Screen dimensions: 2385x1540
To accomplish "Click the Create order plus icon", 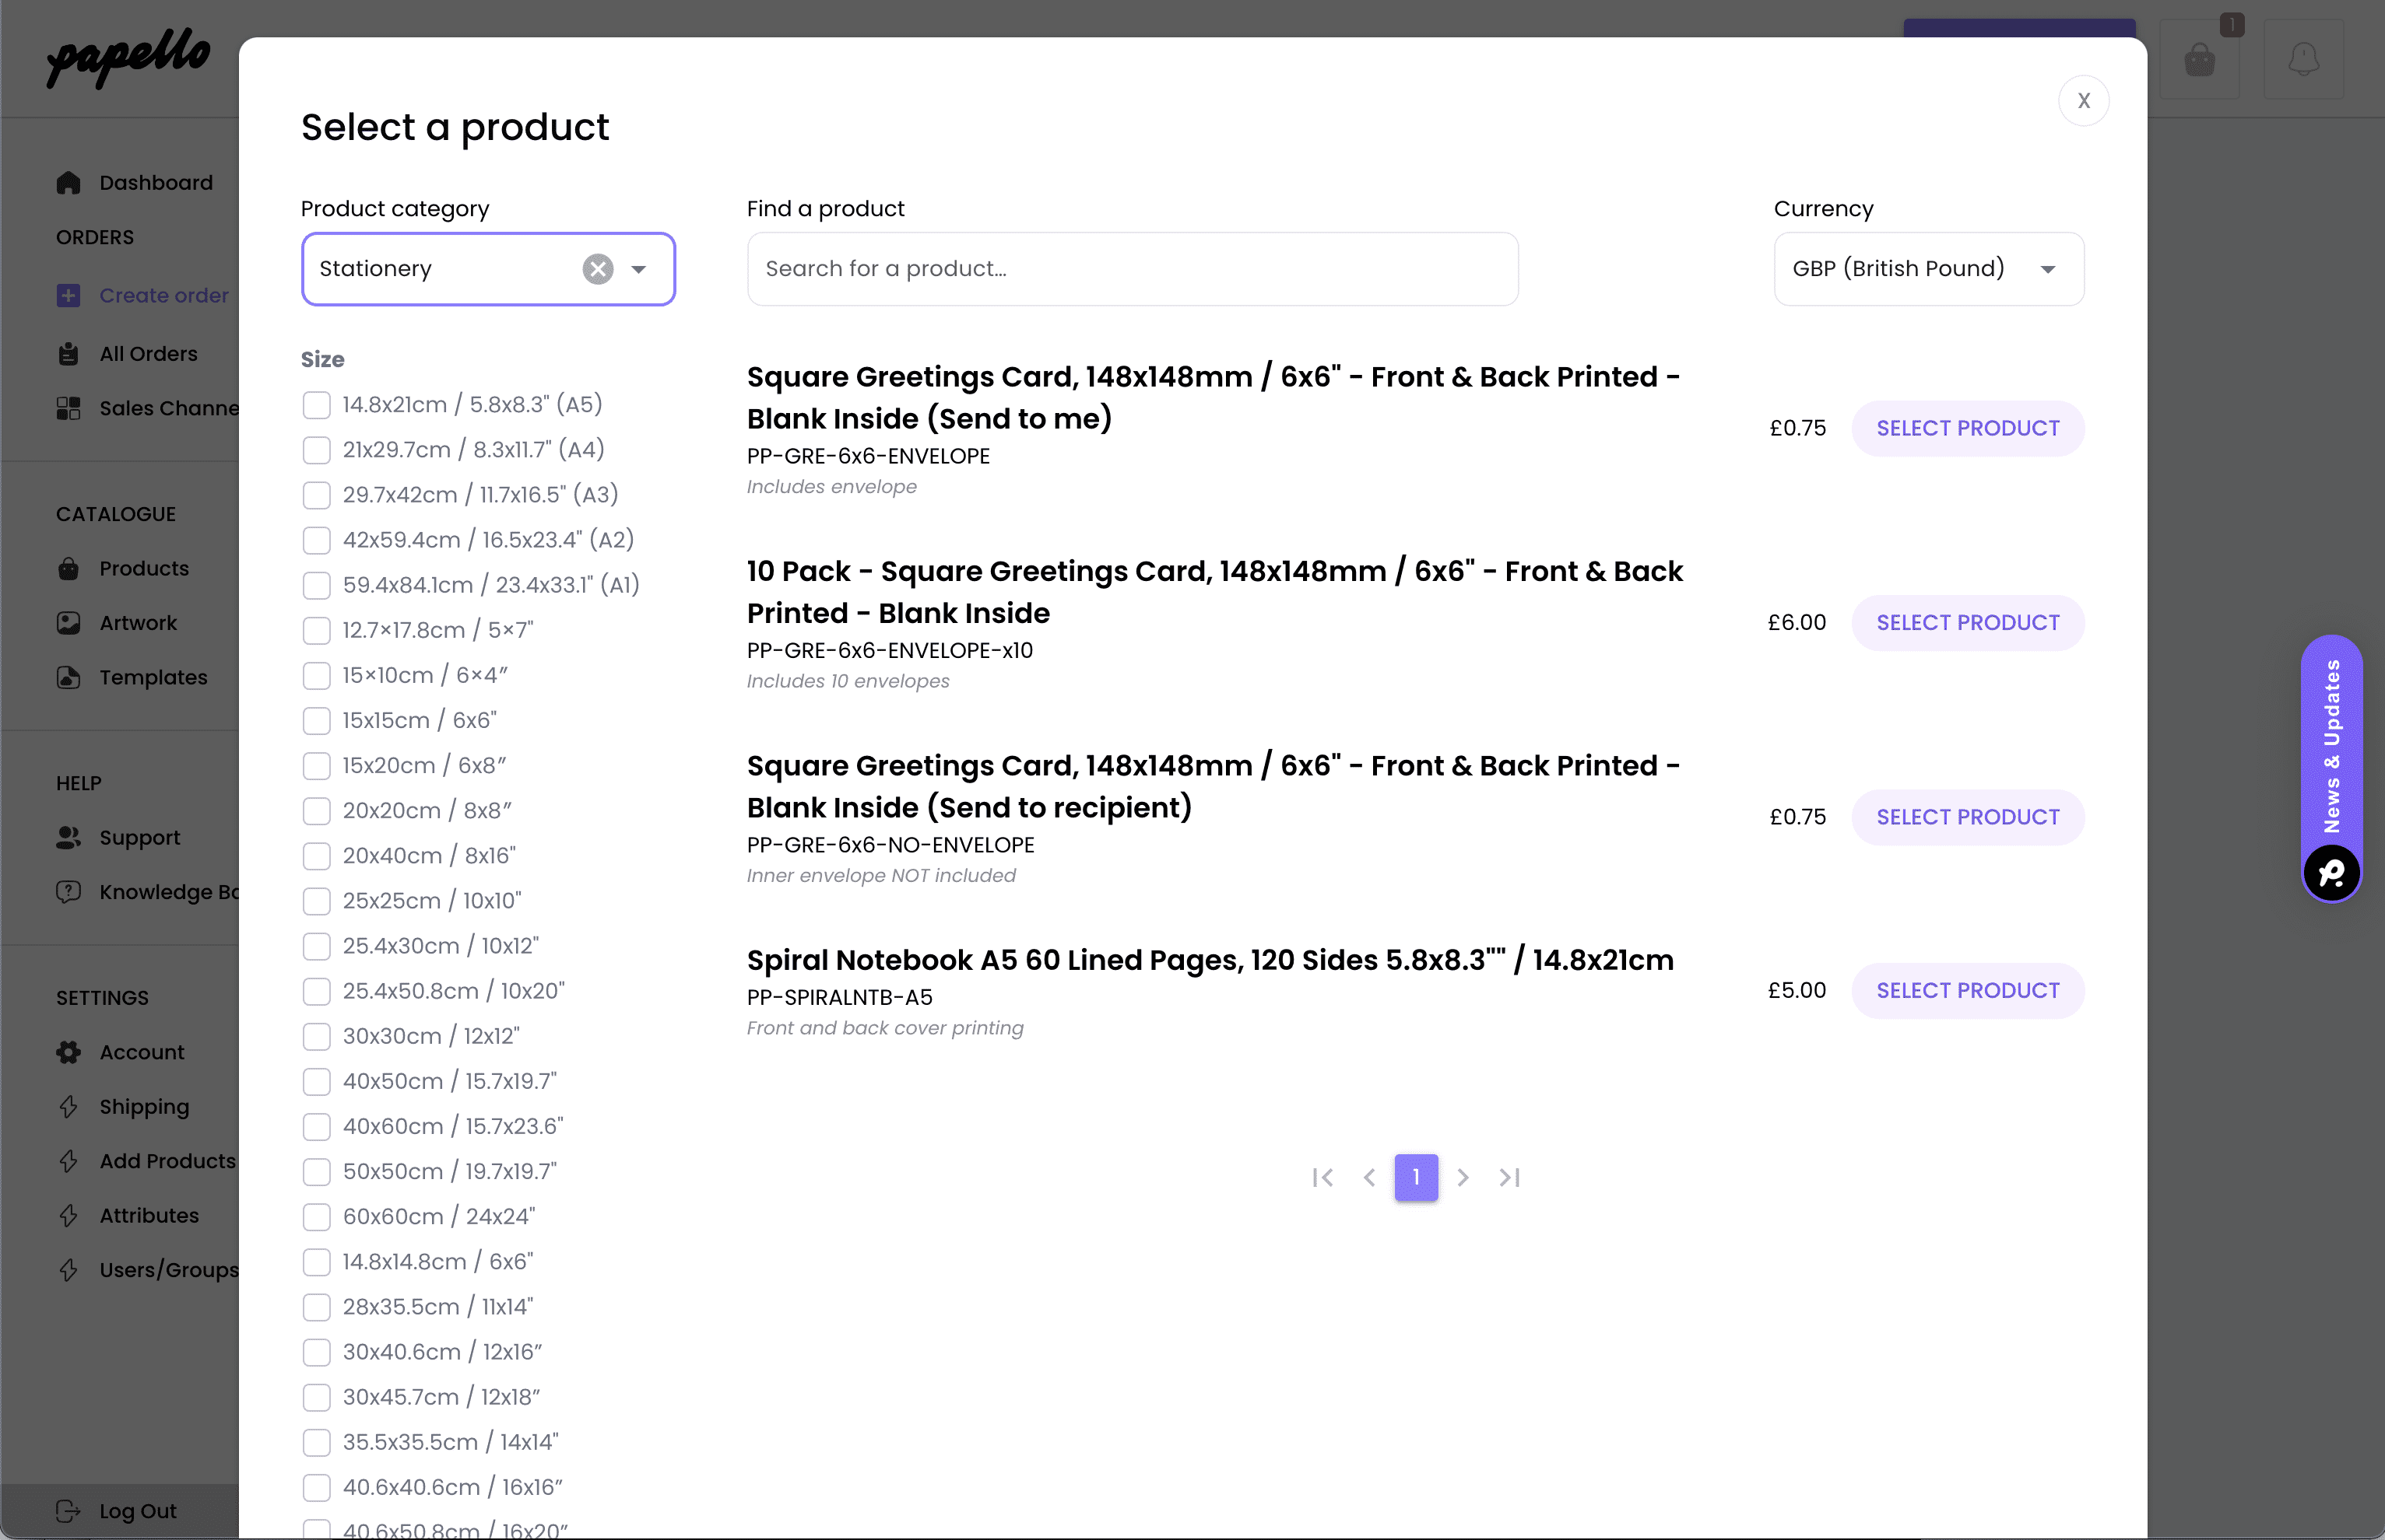I will tap(68, 295).
